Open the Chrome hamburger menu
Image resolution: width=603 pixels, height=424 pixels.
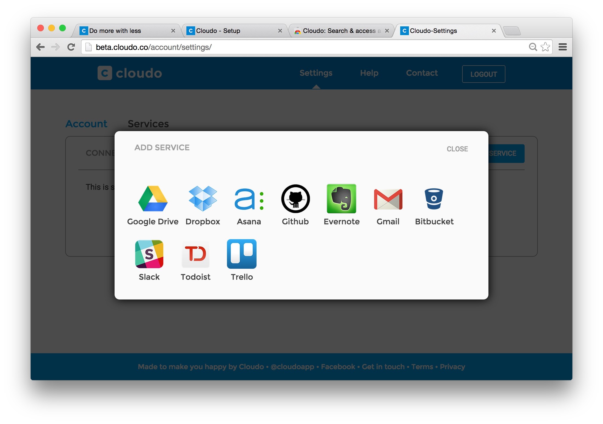(x=562, y=47)
